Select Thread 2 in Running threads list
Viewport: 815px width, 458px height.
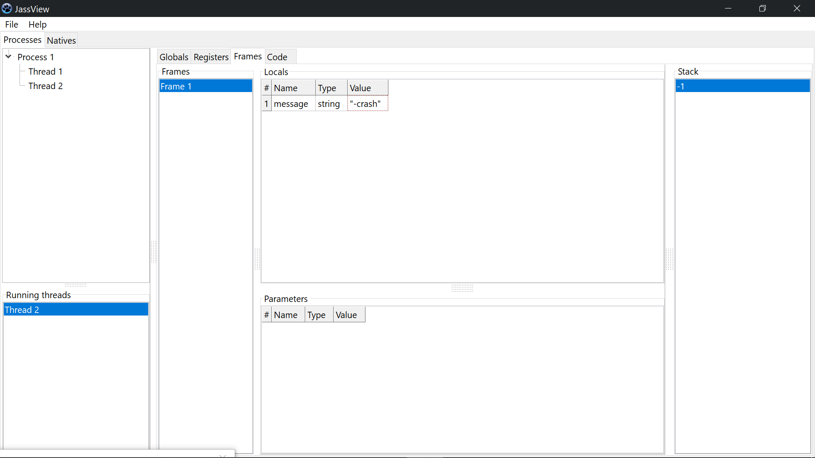[x=76, y=310]
